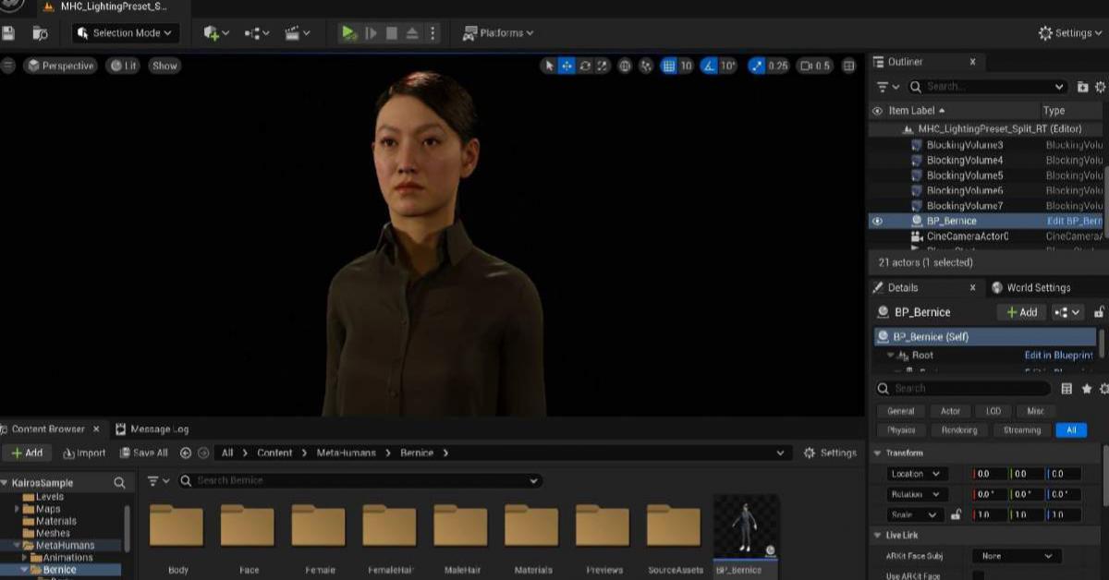Click Edit in Blueprint link beside Root
1109x580 pixels.
tap(1058, 355)
